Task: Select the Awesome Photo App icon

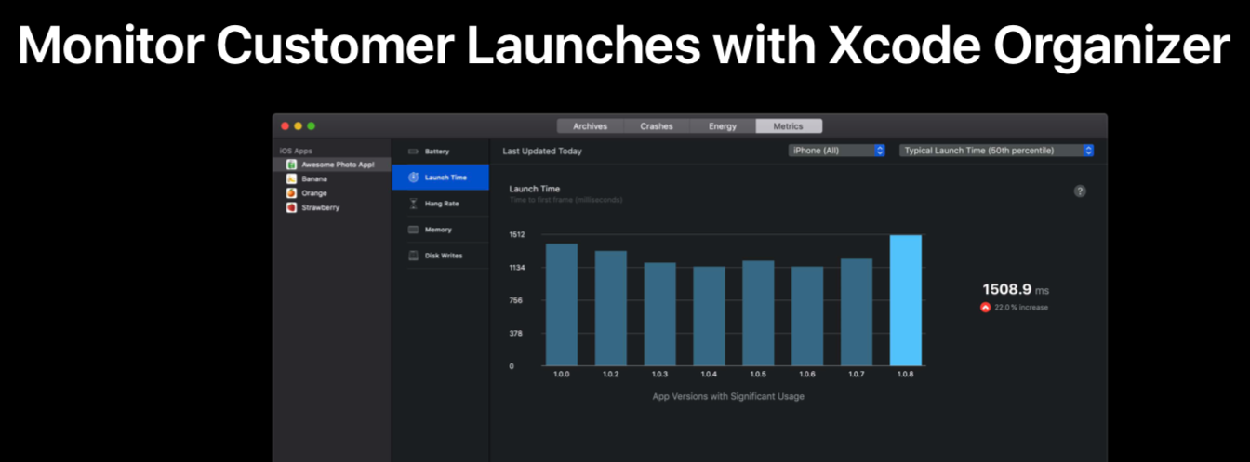Action: 291,164
